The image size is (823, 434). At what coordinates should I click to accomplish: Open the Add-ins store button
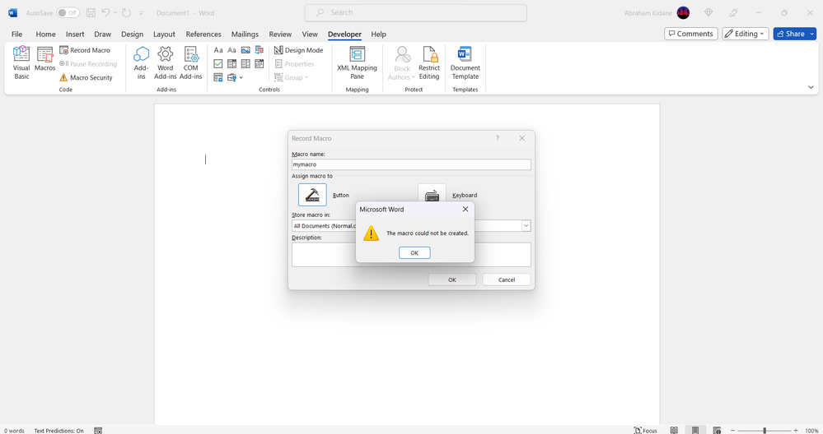point(141,62)
